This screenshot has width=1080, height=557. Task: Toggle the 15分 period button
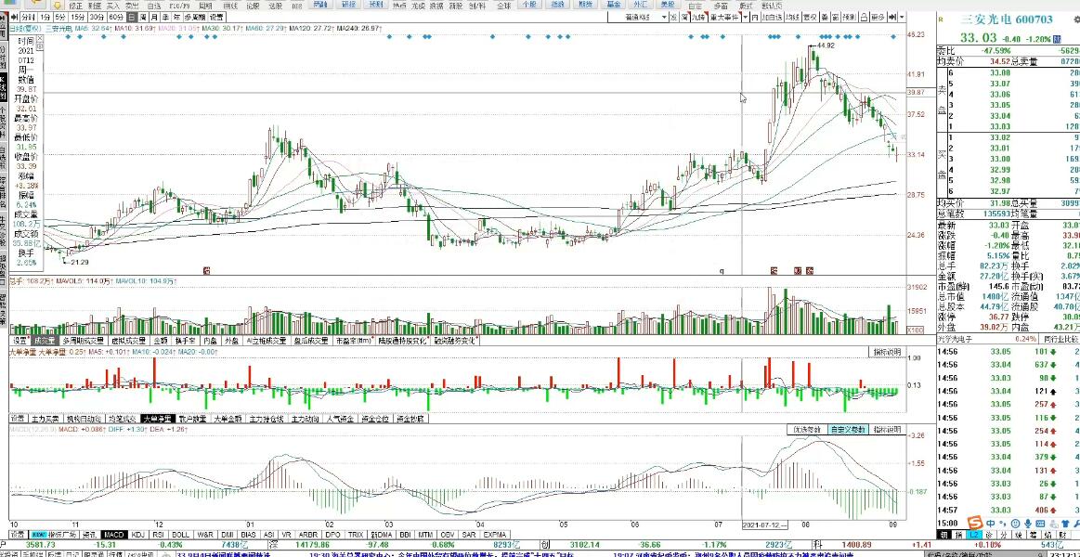76,18
